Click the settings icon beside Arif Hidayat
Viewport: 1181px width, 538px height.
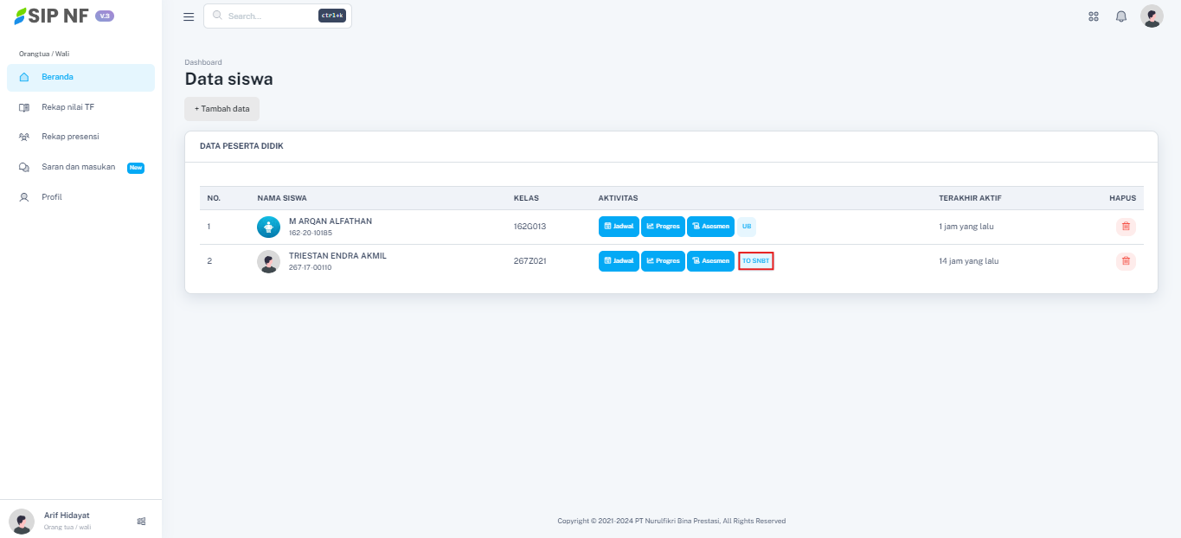[141, 521]
